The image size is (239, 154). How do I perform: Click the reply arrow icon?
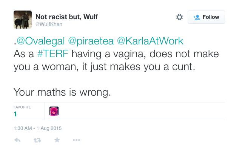tap(17, 140)
